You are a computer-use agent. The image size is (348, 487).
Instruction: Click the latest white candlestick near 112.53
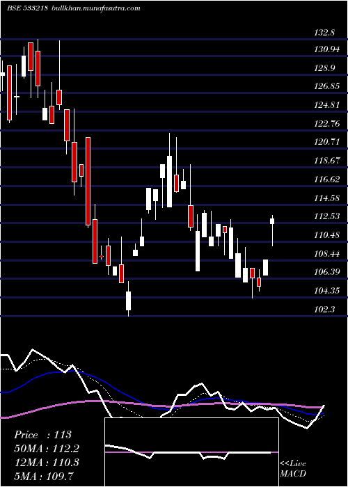[272, 221]
